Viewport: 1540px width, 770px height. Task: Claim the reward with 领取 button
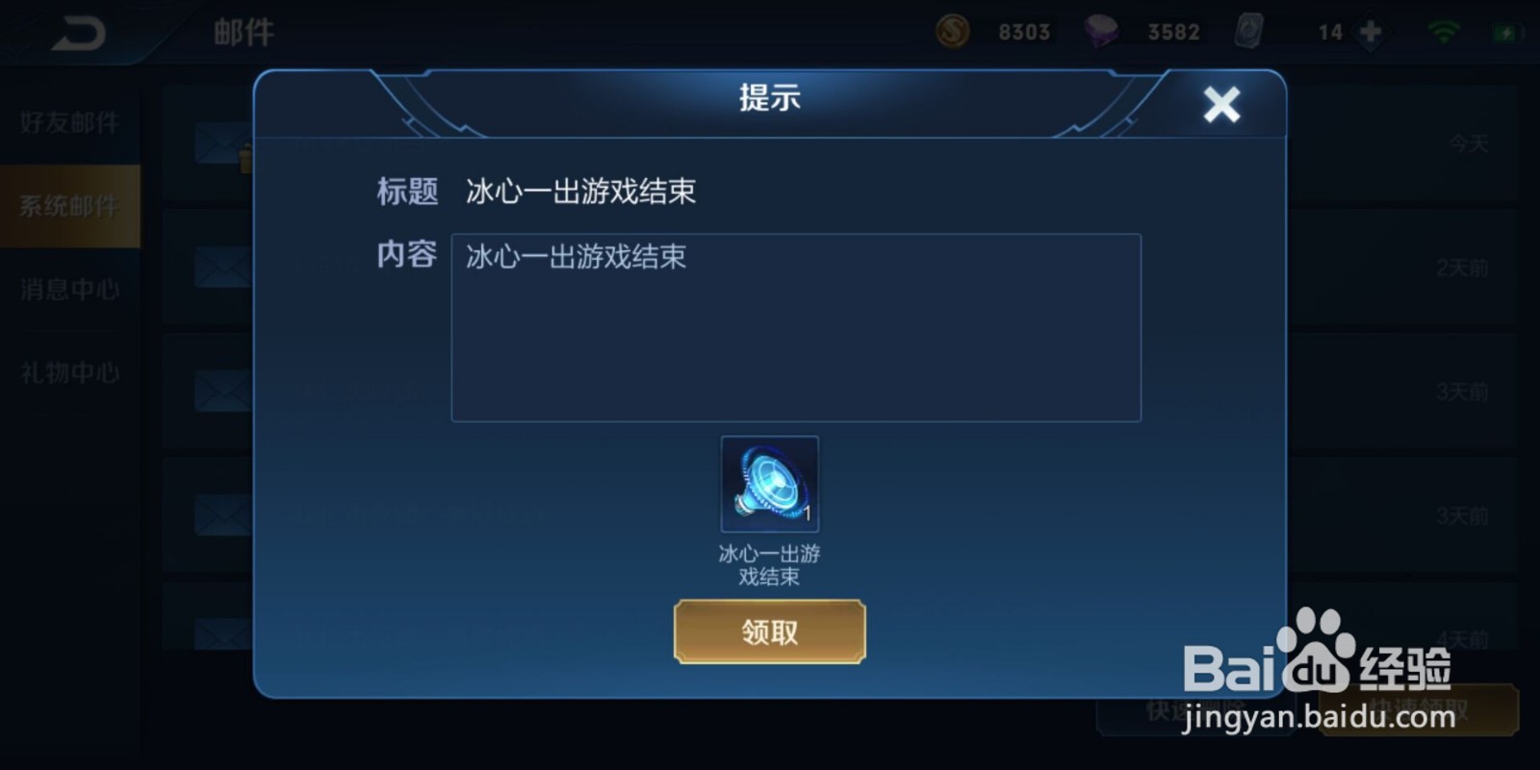coord(769,632)
